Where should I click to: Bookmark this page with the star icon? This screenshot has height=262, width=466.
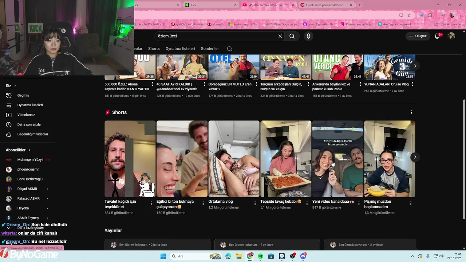(409, 15)
